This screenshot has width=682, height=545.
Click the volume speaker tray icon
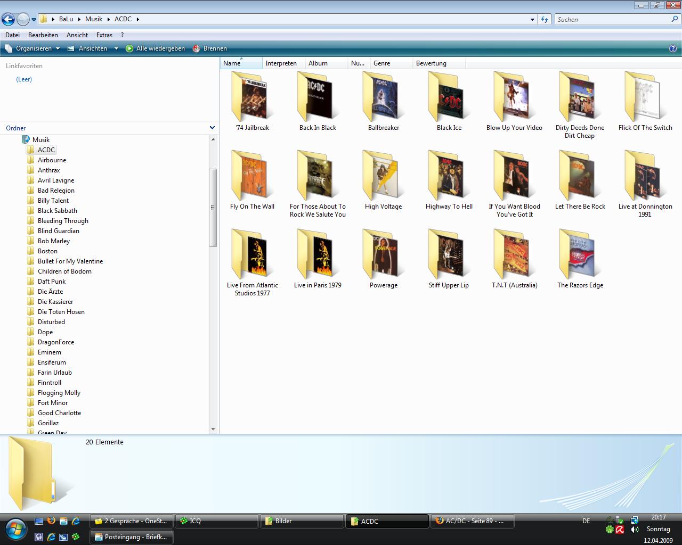pyautogui.click(x=634, y=530)
